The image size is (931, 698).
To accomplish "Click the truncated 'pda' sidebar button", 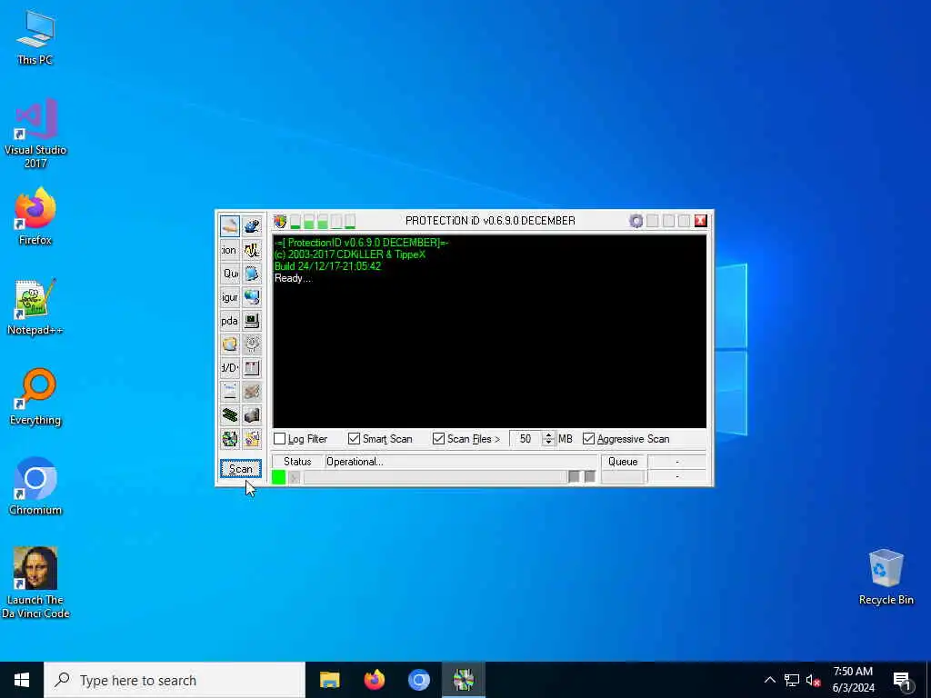I will click(230, 321).
